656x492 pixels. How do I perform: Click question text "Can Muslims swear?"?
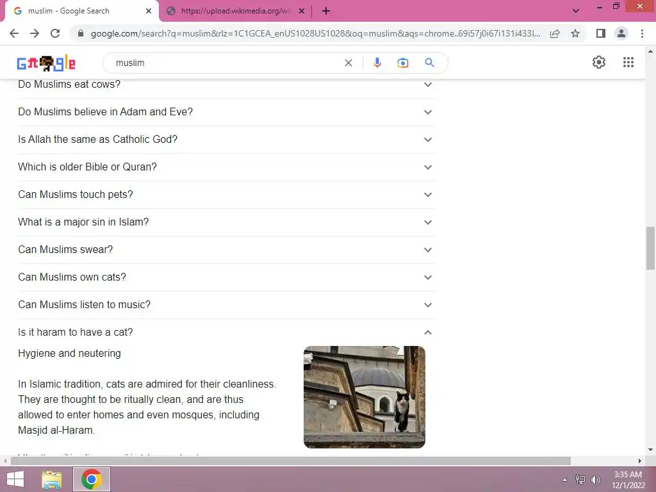(x=65, y=250)
